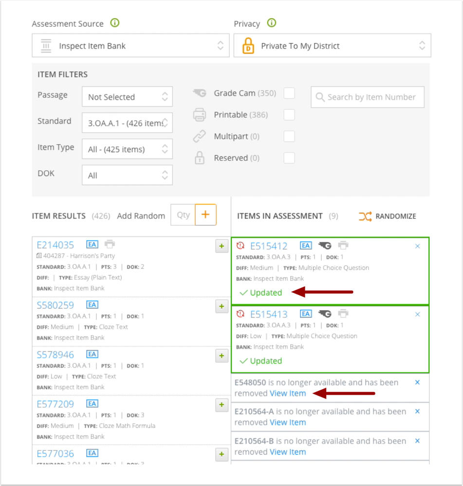Open View Item link for E210564-A
Image resolution: width=463 pixels, height=486 pixels.
click(288, 422)
